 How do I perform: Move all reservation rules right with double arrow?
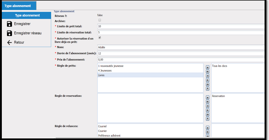tap(208, 102)
